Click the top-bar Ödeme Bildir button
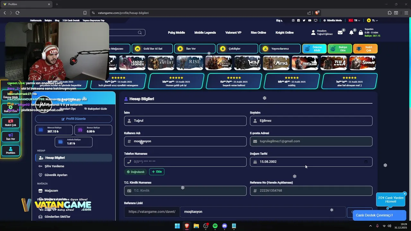The image size is (411, 231). pos(314,49)
